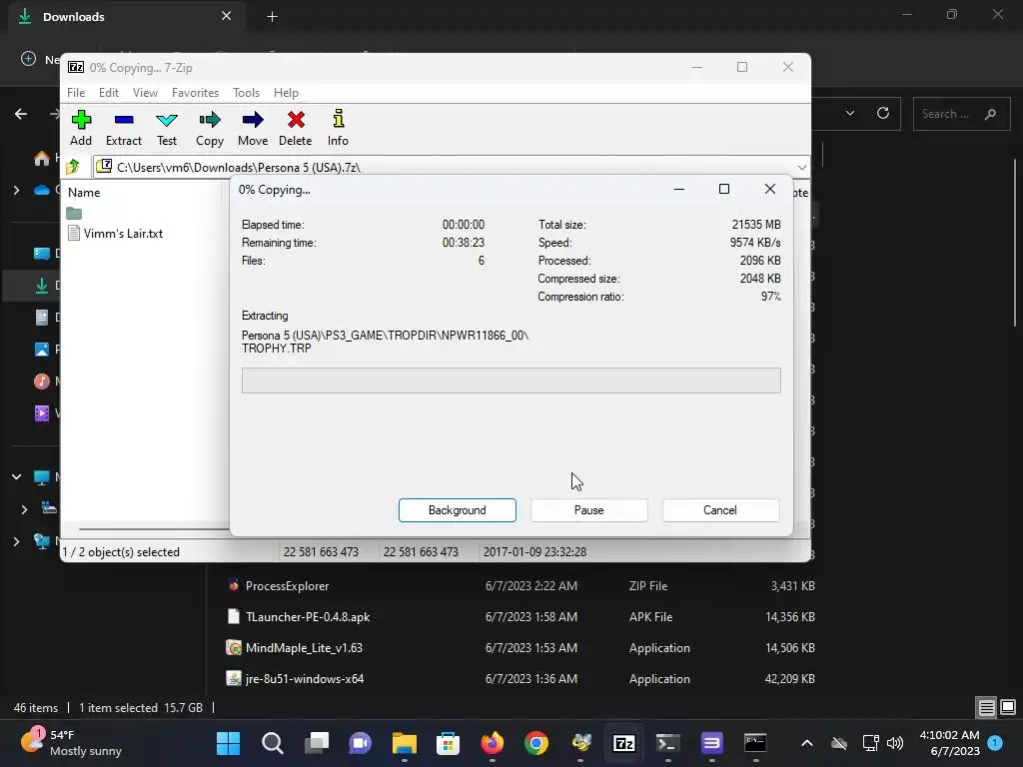1023x767 pixels.
Task: Open the Tools menu in 7-Zip
Action: click(246, 93)
